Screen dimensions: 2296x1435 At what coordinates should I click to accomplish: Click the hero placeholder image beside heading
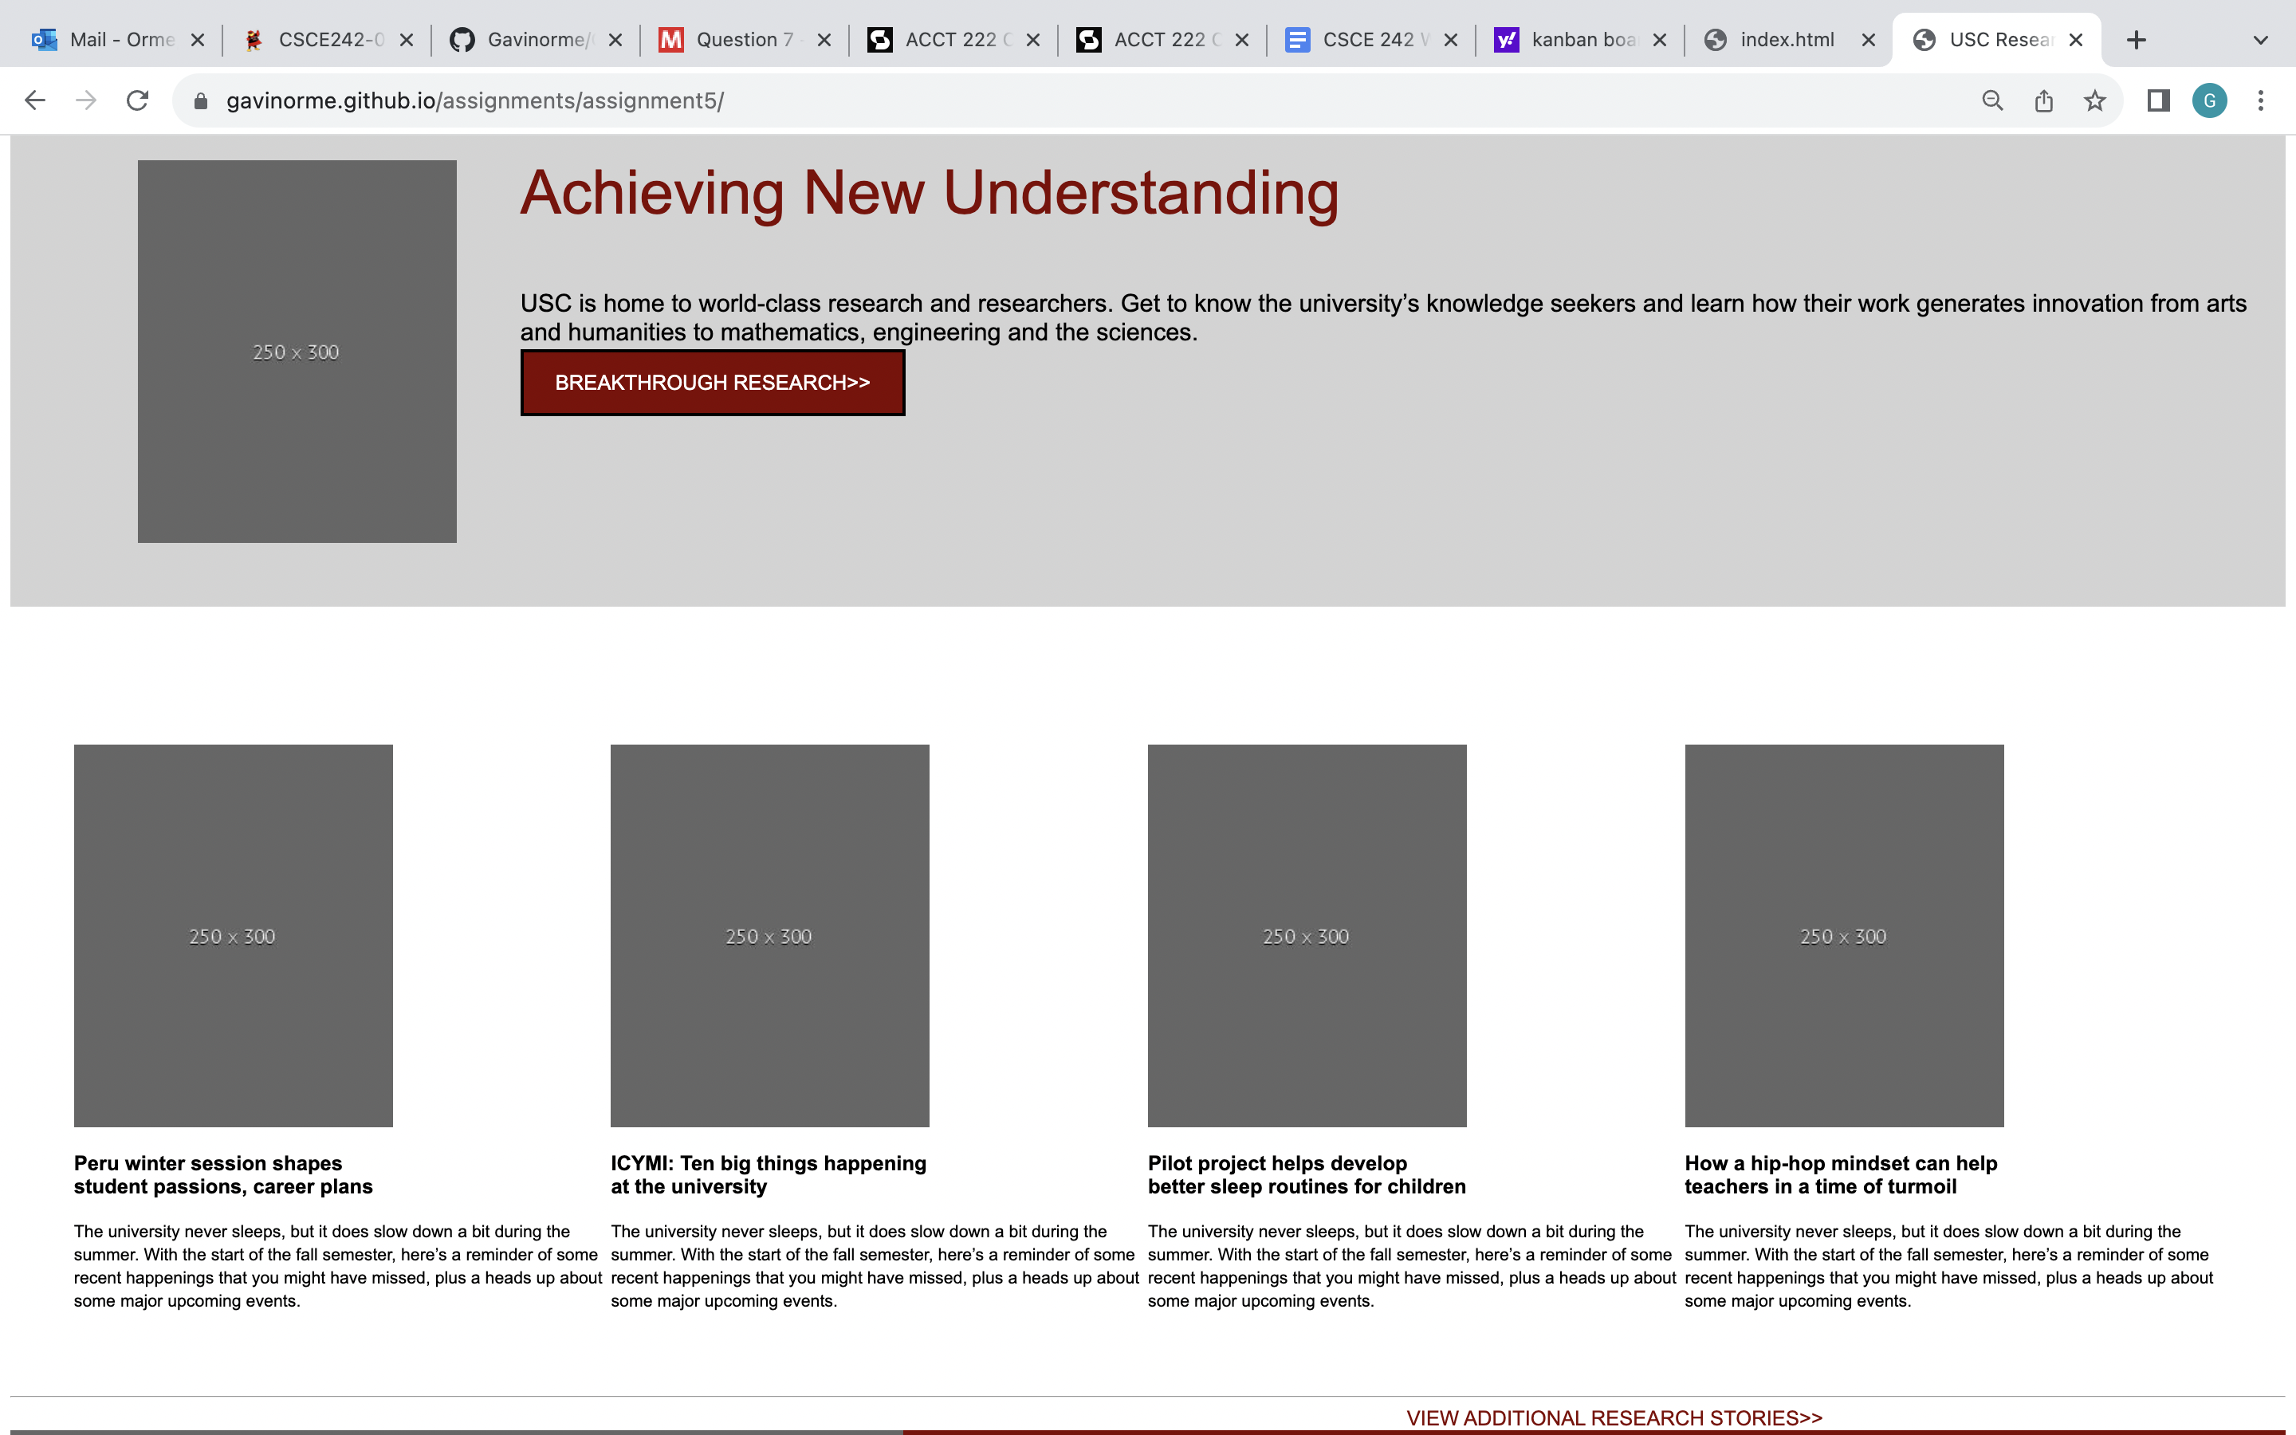point(297,351)
